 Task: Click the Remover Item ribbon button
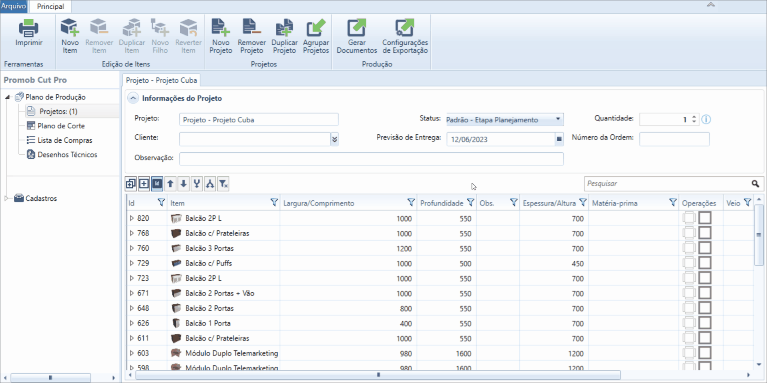[99, 36]
